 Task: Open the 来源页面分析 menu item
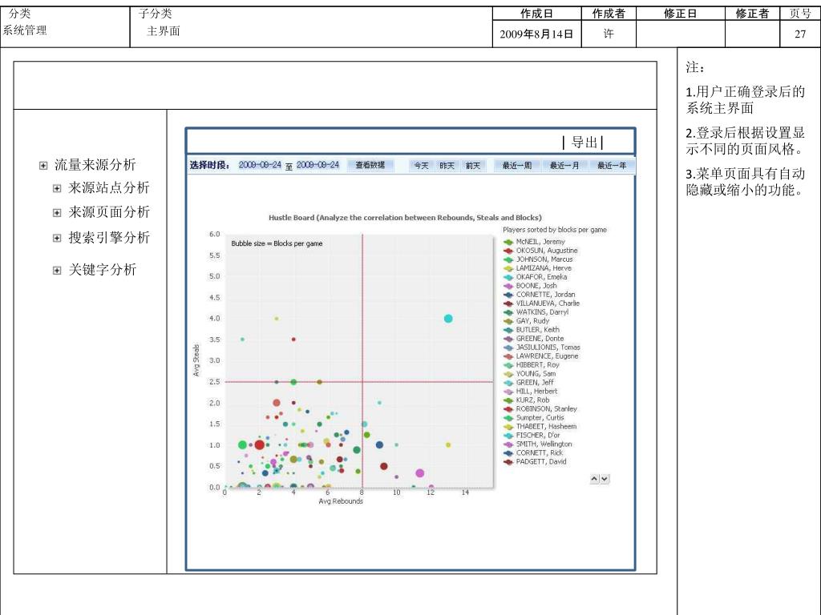click(x=109, y=212)
